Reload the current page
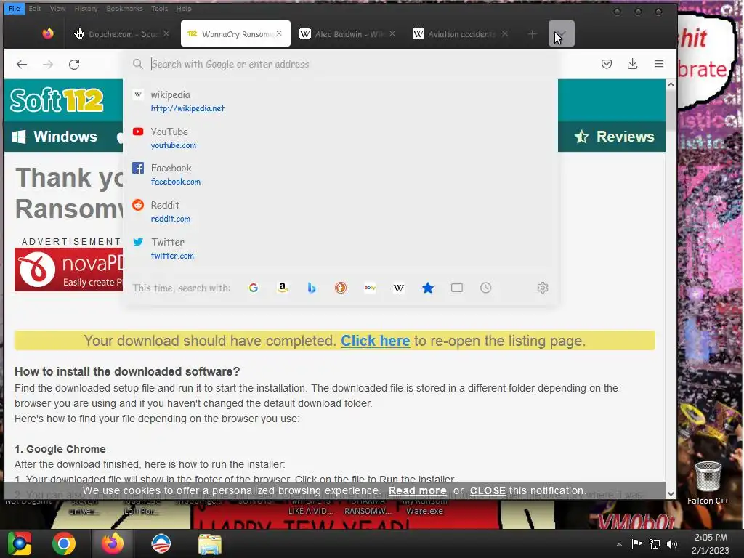744x558 pixels. 74,64
